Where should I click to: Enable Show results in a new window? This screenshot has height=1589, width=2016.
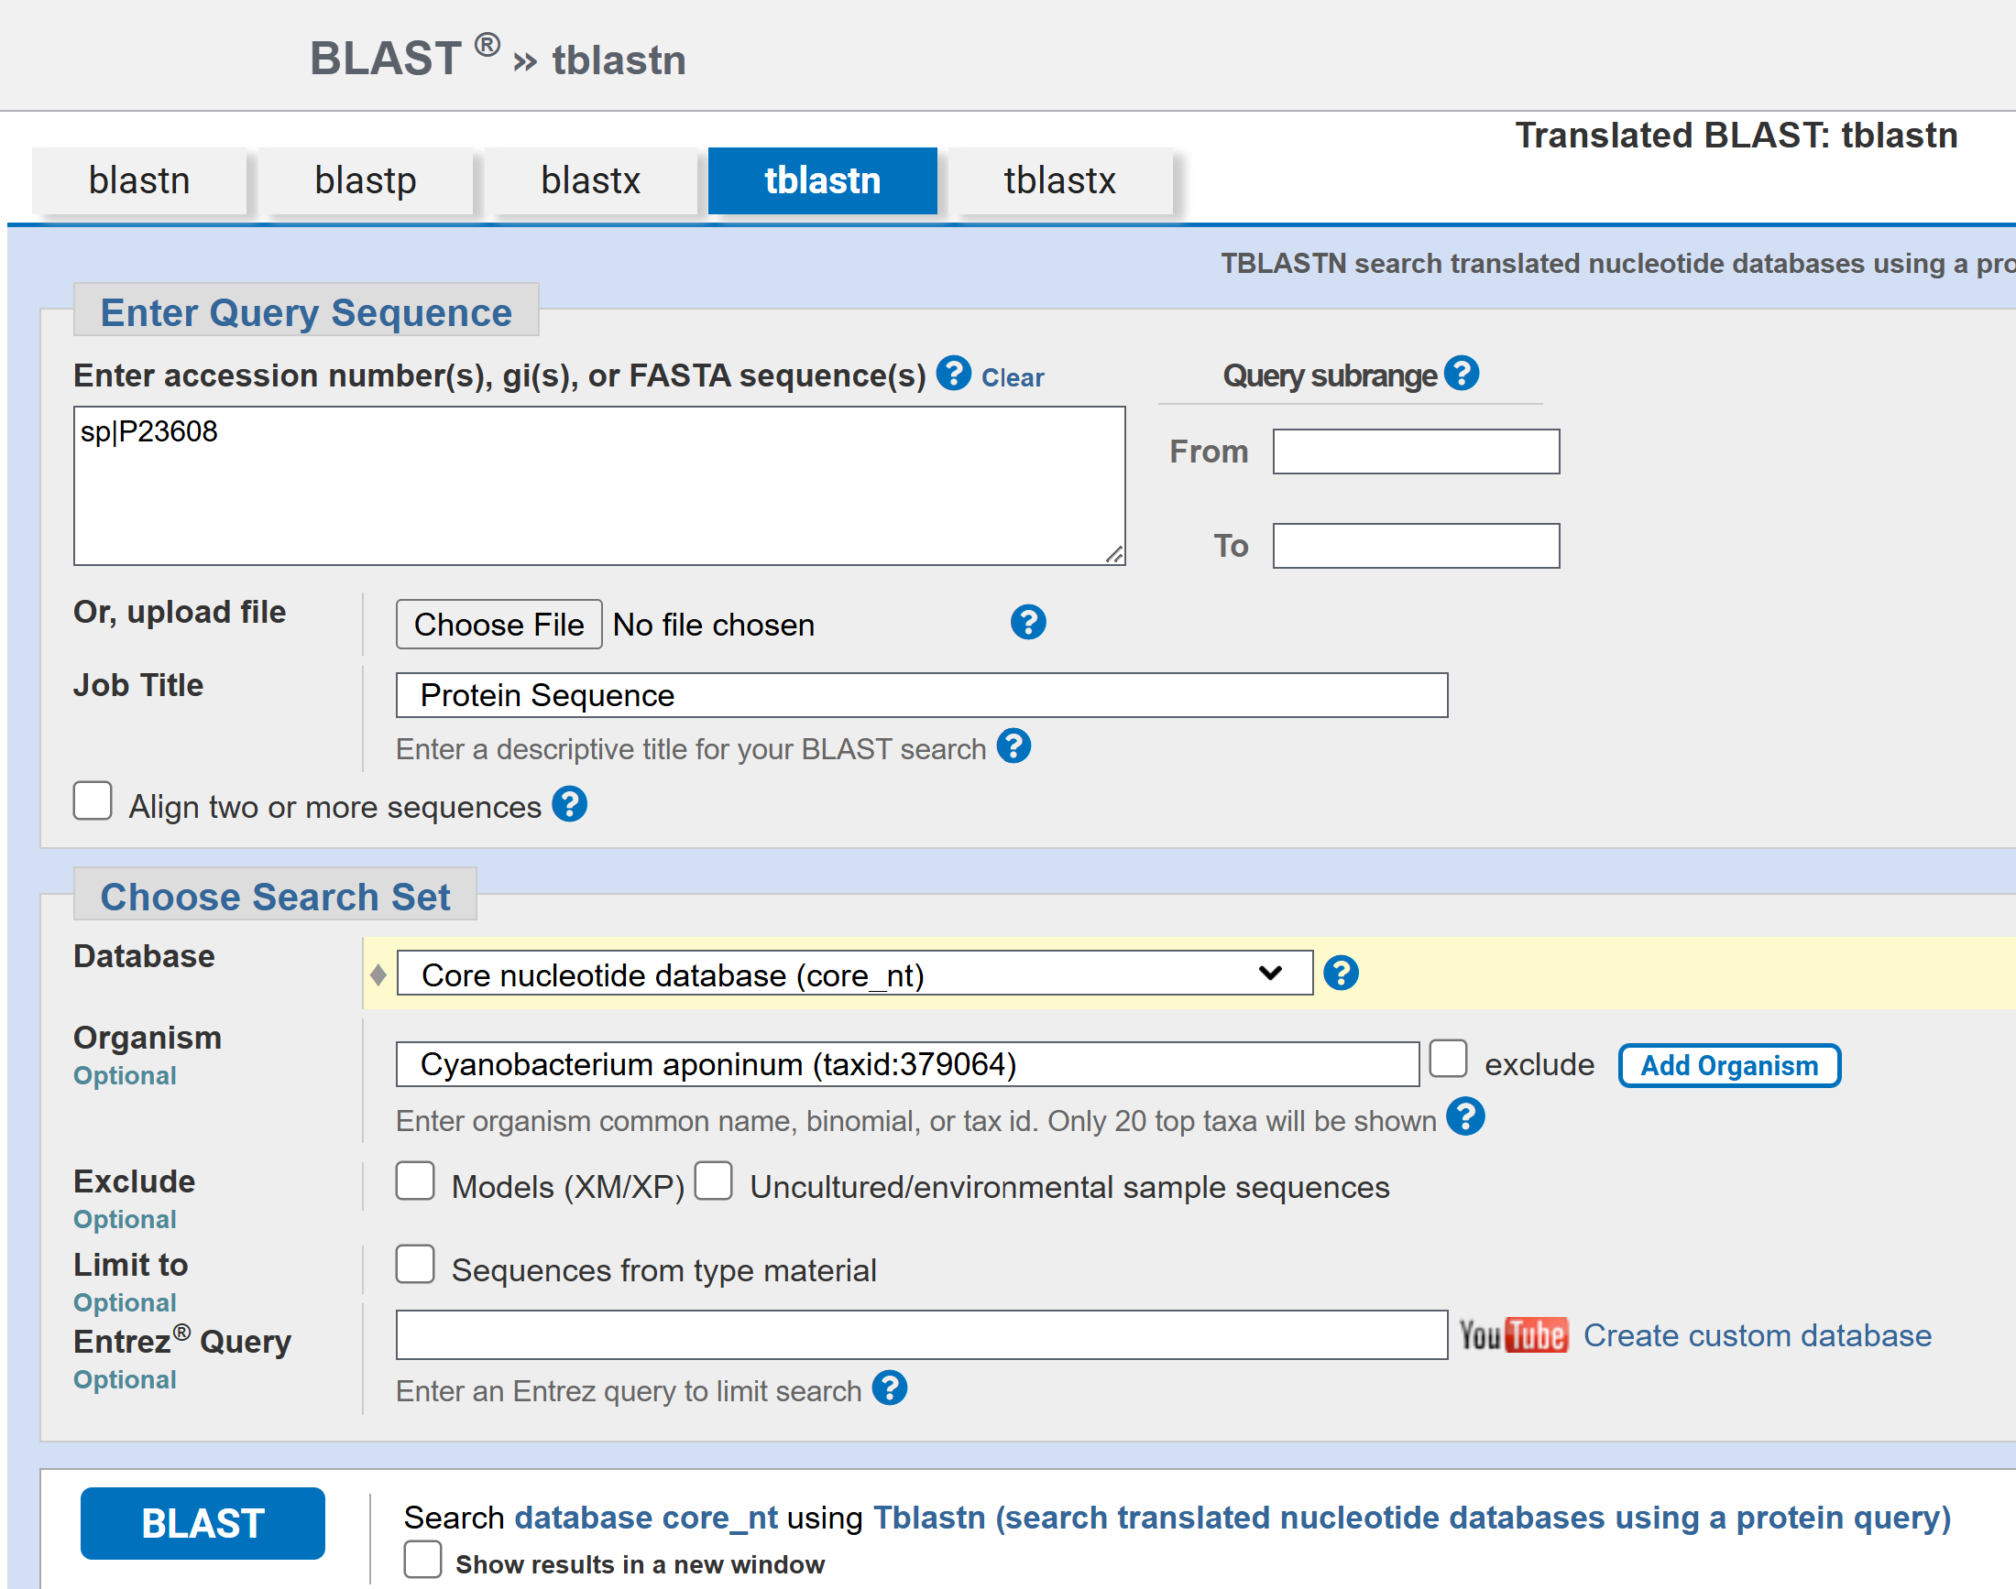422,1559
